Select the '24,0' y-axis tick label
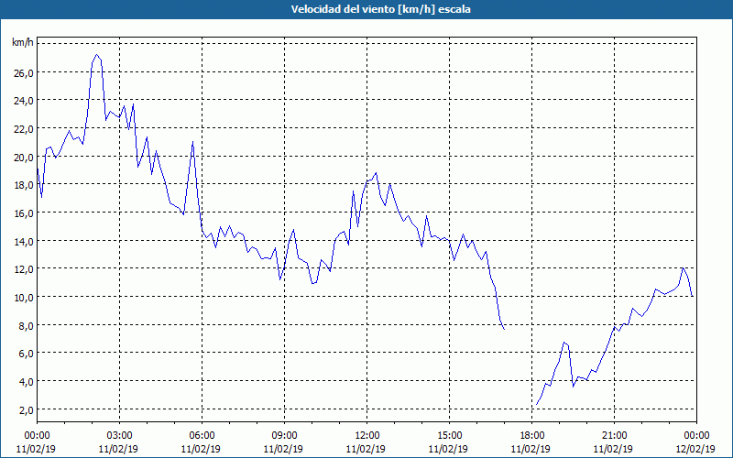 point(24,101)
